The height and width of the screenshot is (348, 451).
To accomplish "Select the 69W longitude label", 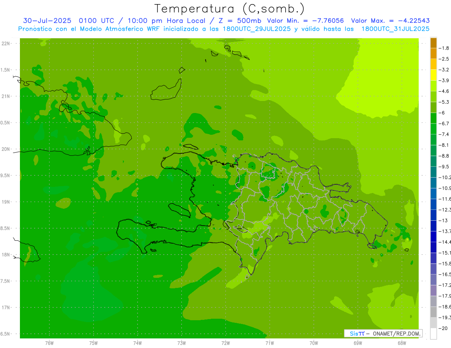I will (x=358, y=343).
